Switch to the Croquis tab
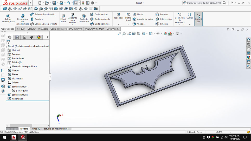 [21, 29]
